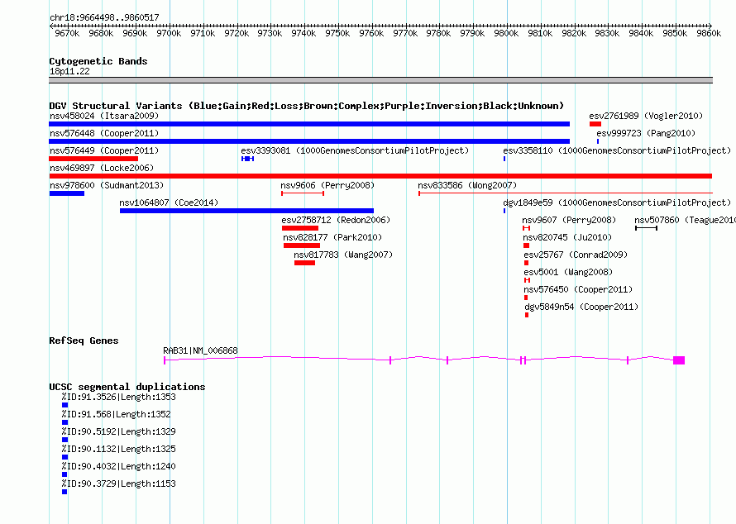Click the nsv9607 (Perry2008) label
The width and height of the screenshot is (736, 524).
[x=570, y=220]
